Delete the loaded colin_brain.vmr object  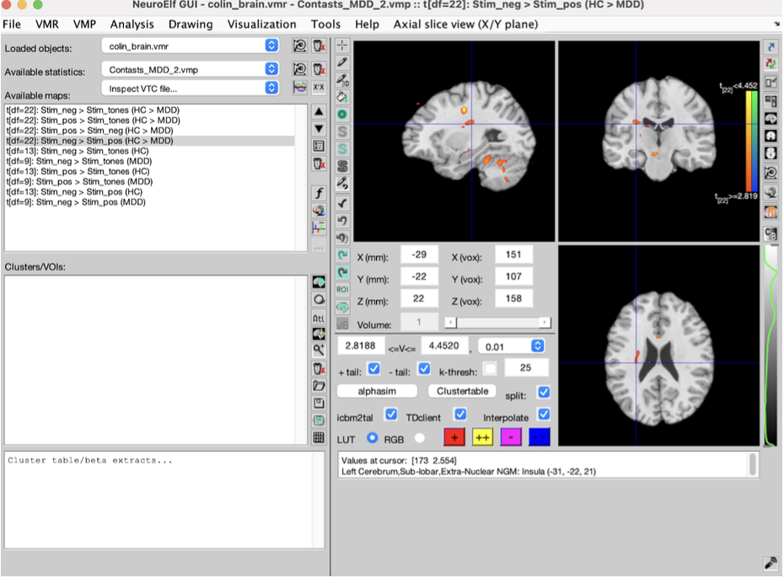319,46
